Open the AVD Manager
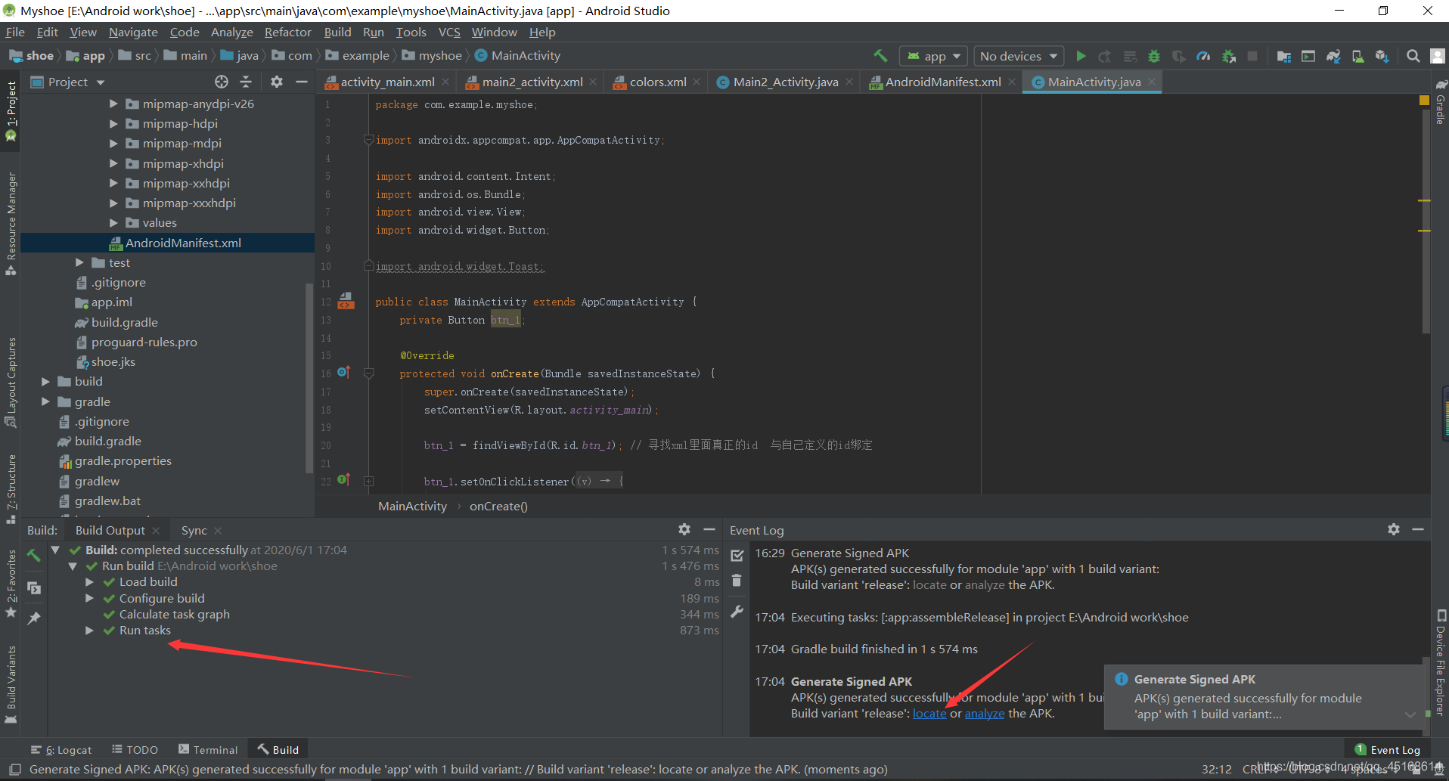Image resolution: width=1449 pixels, height=781 pixels. [x=1308, y=56]
